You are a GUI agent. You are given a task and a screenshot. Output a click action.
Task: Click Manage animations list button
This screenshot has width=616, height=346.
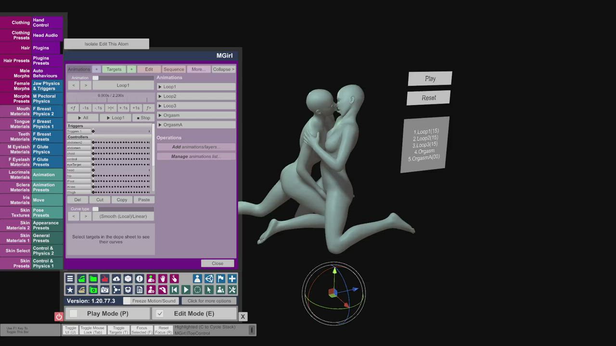coord(196,156)
